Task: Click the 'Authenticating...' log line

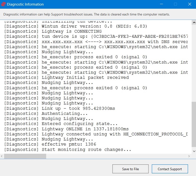Action: [x=46, y=114]
